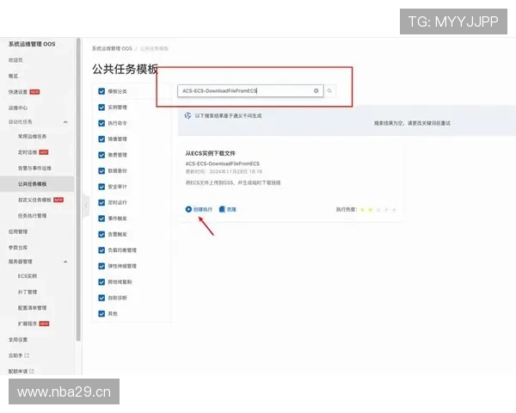Open 配置清单管理 in the sidebar
Image resolution: width=516 pixels, height=413 pixels.
[32, 308]
